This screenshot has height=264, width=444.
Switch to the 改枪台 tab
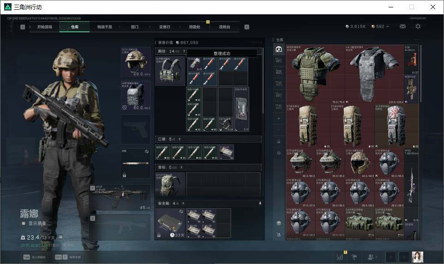point(225,27)
